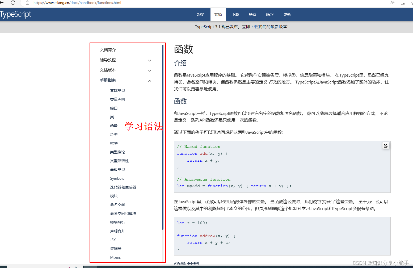Open the 模块解析 page
This screenshot has height=268, width=413.
click(x=117, y=222)
